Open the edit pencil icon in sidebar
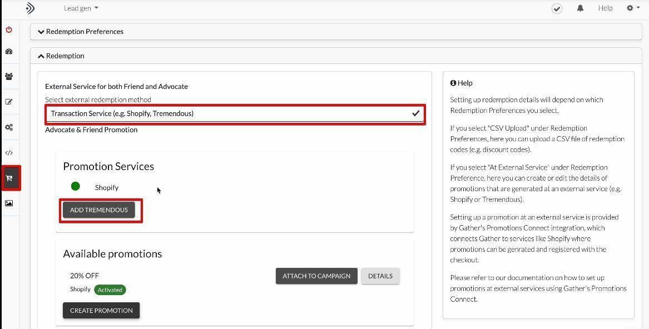This screenshot has height=329, width=649. coord(9,102)
